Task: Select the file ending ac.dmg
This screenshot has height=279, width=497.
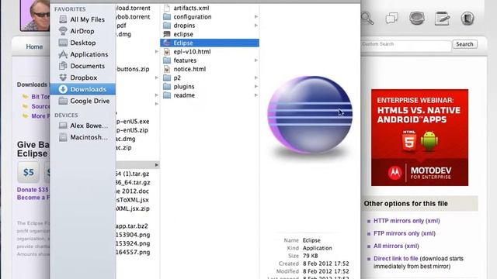Action: tap(126, 139)
